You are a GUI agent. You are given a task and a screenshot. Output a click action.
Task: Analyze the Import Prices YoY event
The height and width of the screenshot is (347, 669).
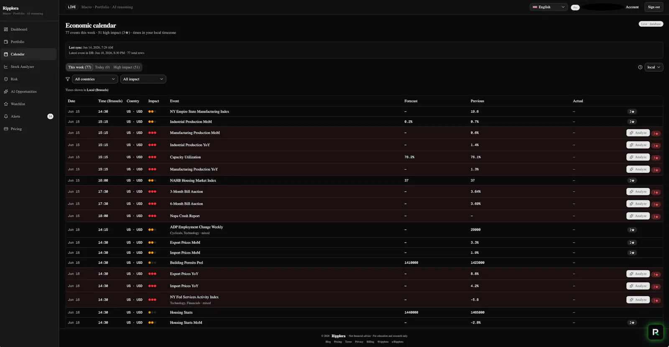(x=638, y=286)
